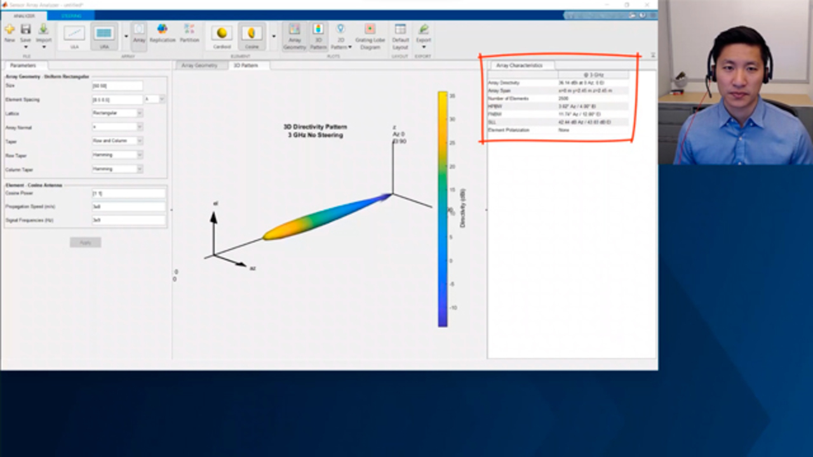Click the directivity colorbar
Screen dimensions: 813x457
pyautogui.click(x=443, y=209)
